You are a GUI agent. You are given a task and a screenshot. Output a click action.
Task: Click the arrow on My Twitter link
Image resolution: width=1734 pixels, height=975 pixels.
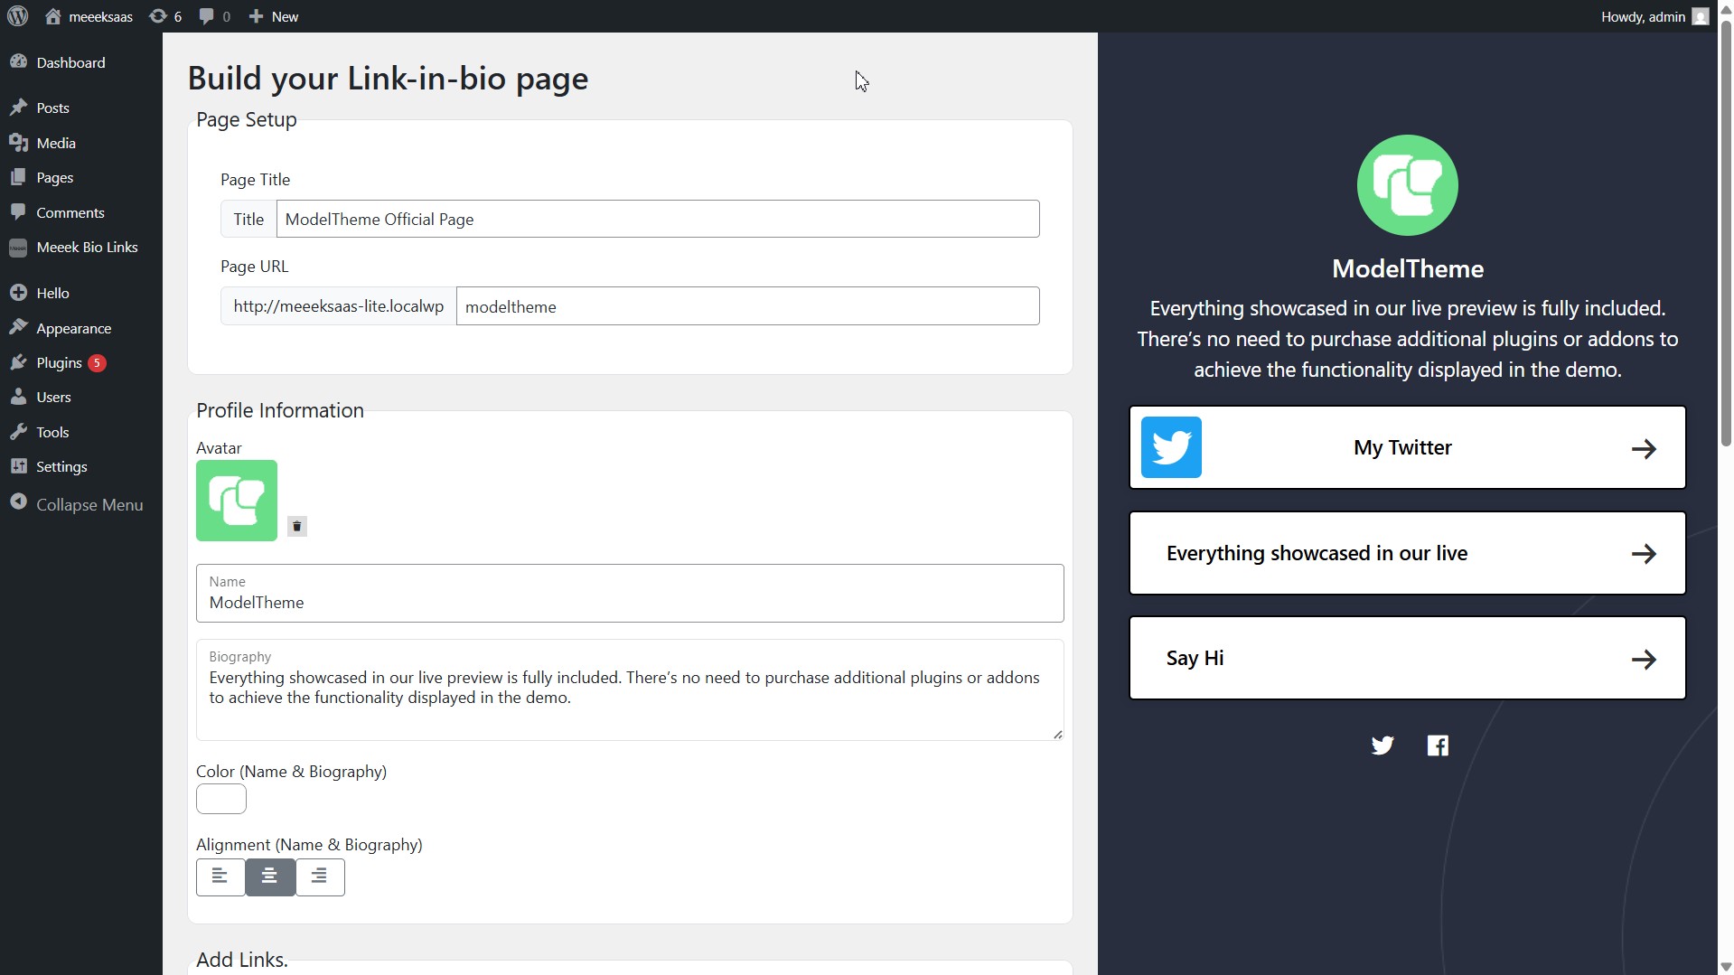pos(1644,448)
